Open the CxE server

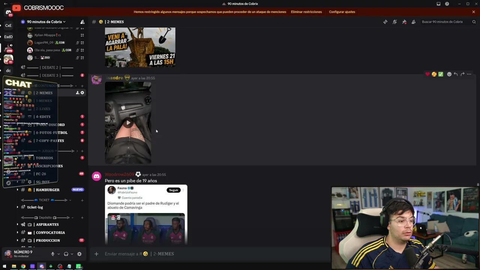[x=8, y=25]
